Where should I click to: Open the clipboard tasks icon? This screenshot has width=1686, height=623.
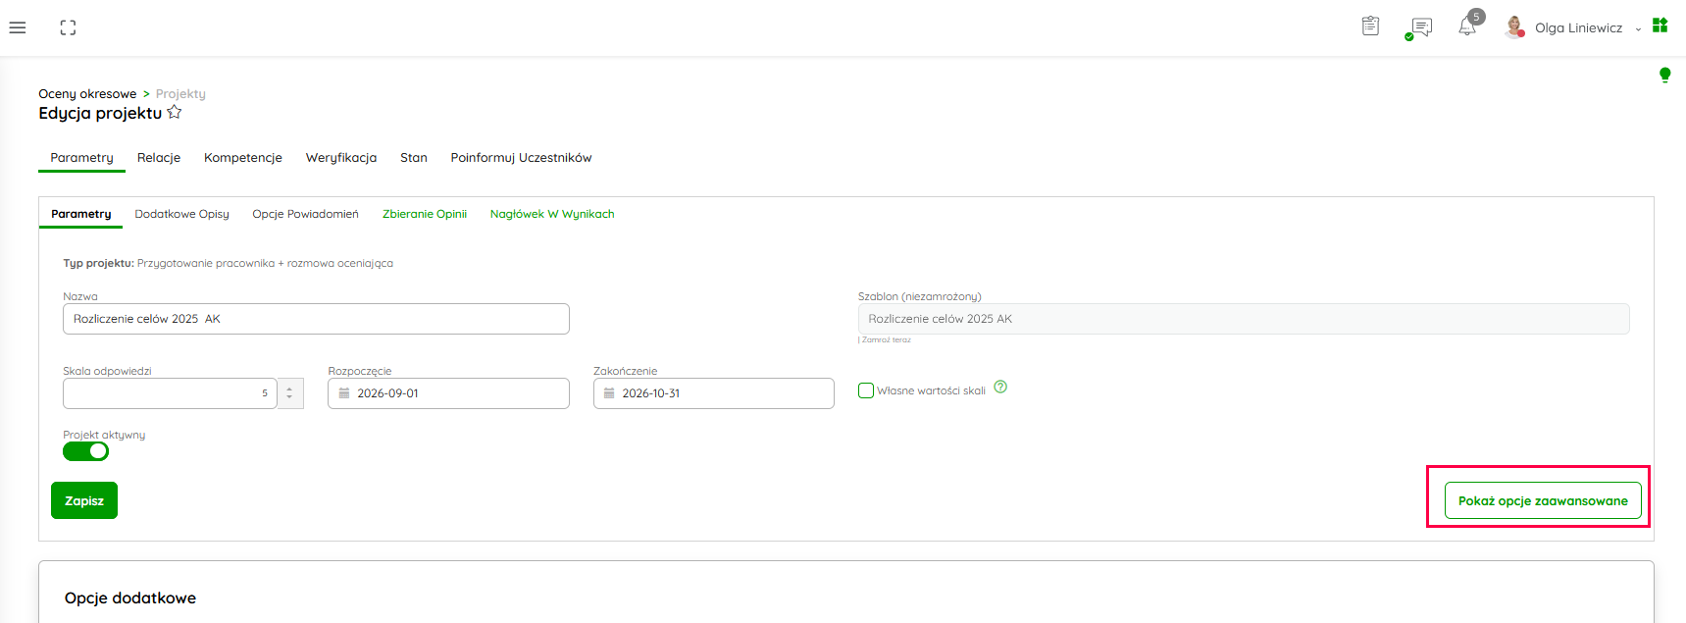click(1370, 26)
